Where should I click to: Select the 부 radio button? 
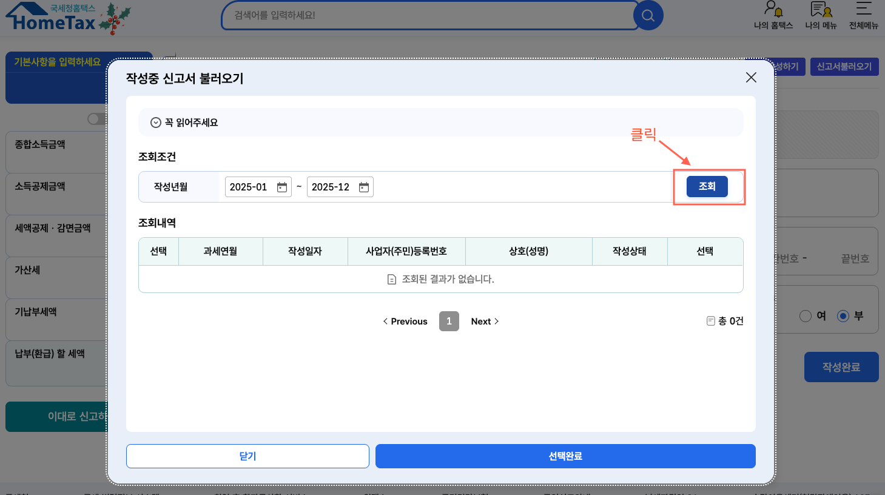[843, 316]
